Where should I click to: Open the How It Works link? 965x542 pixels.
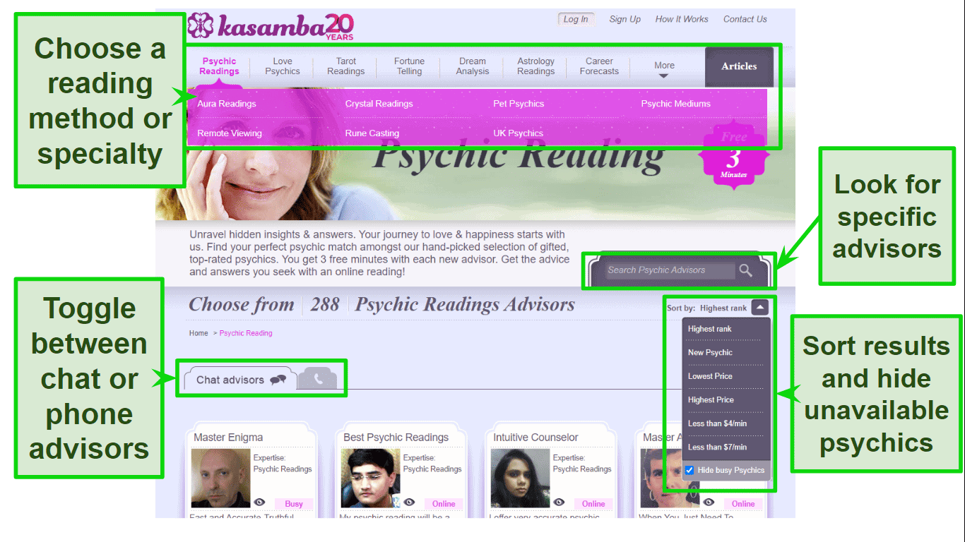[x=682, y=19]
